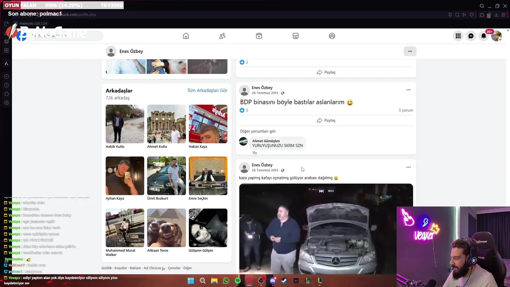
Task: Open OBS Studio from the taskbar
Action: click(x=261, y=281)
